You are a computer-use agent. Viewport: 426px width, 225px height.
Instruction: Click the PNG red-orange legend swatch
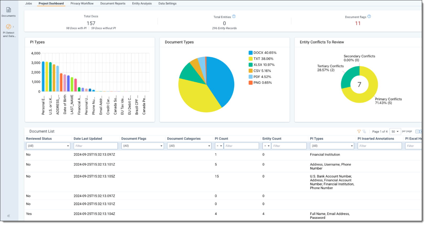(251, 83)
